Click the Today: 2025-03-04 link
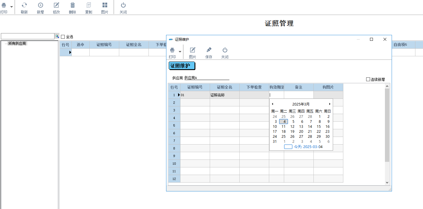 [x=308, y=147]
